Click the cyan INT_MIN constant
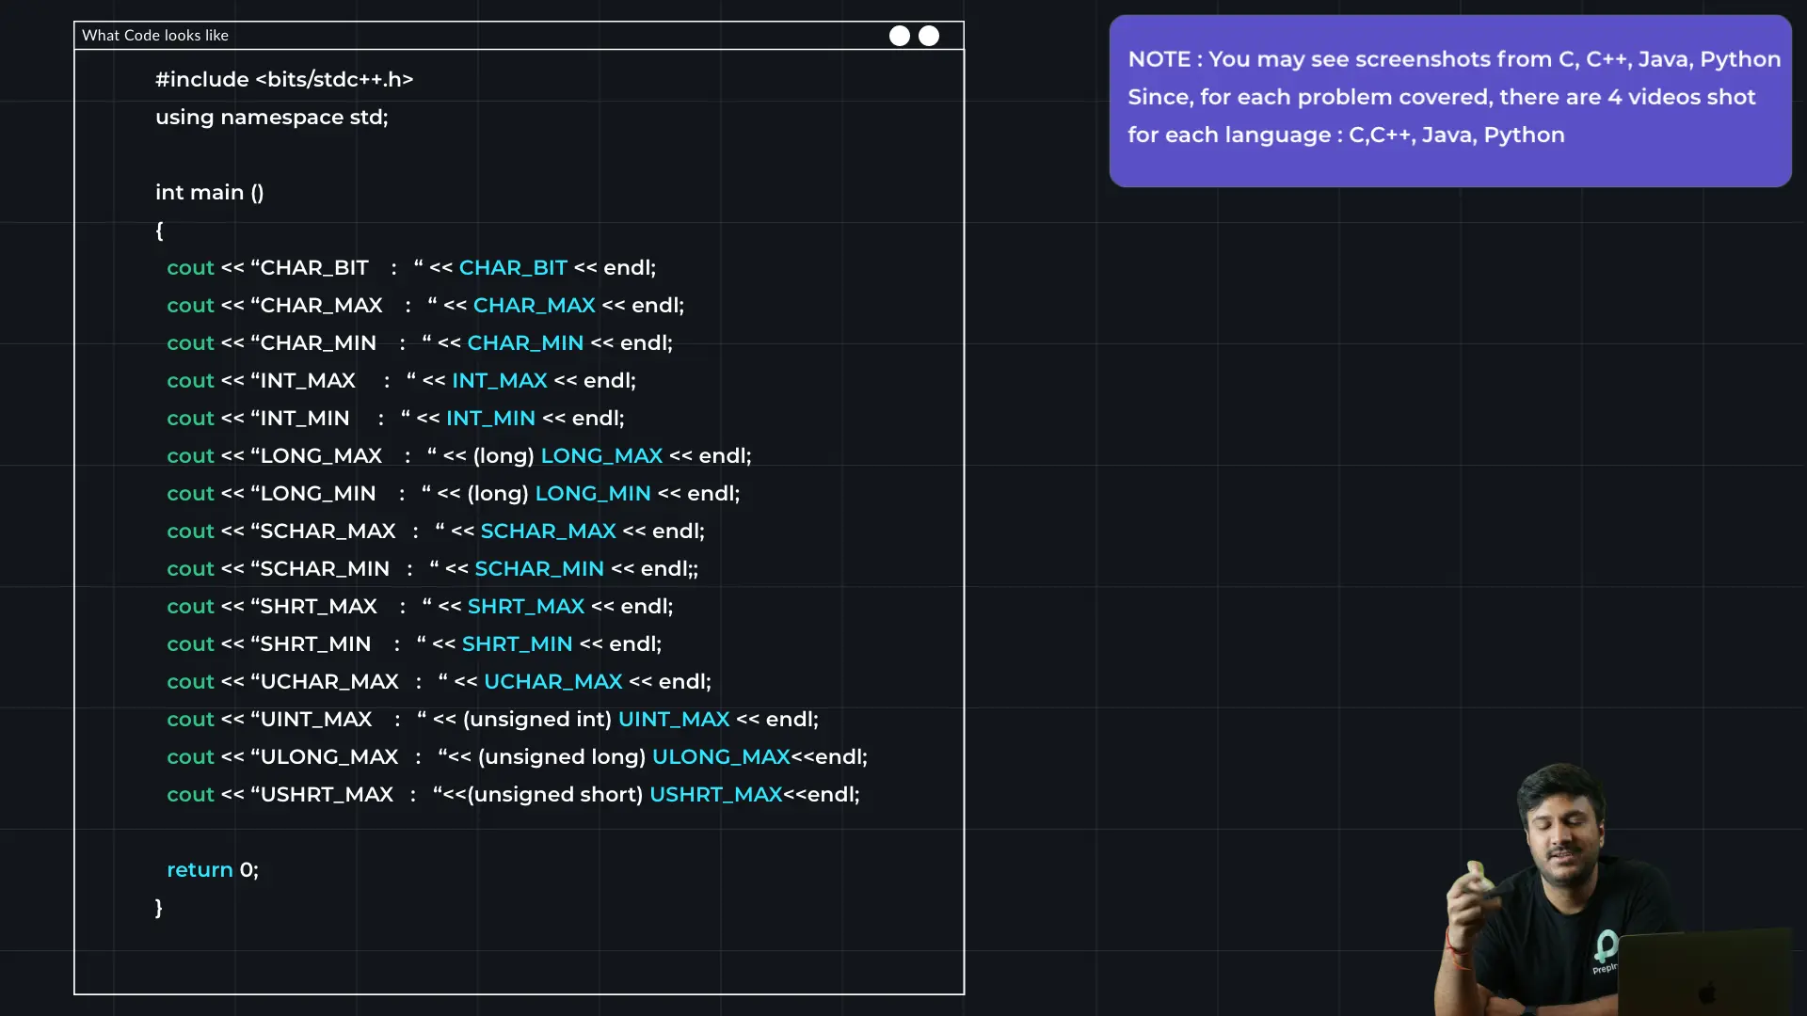 [490, 419]
